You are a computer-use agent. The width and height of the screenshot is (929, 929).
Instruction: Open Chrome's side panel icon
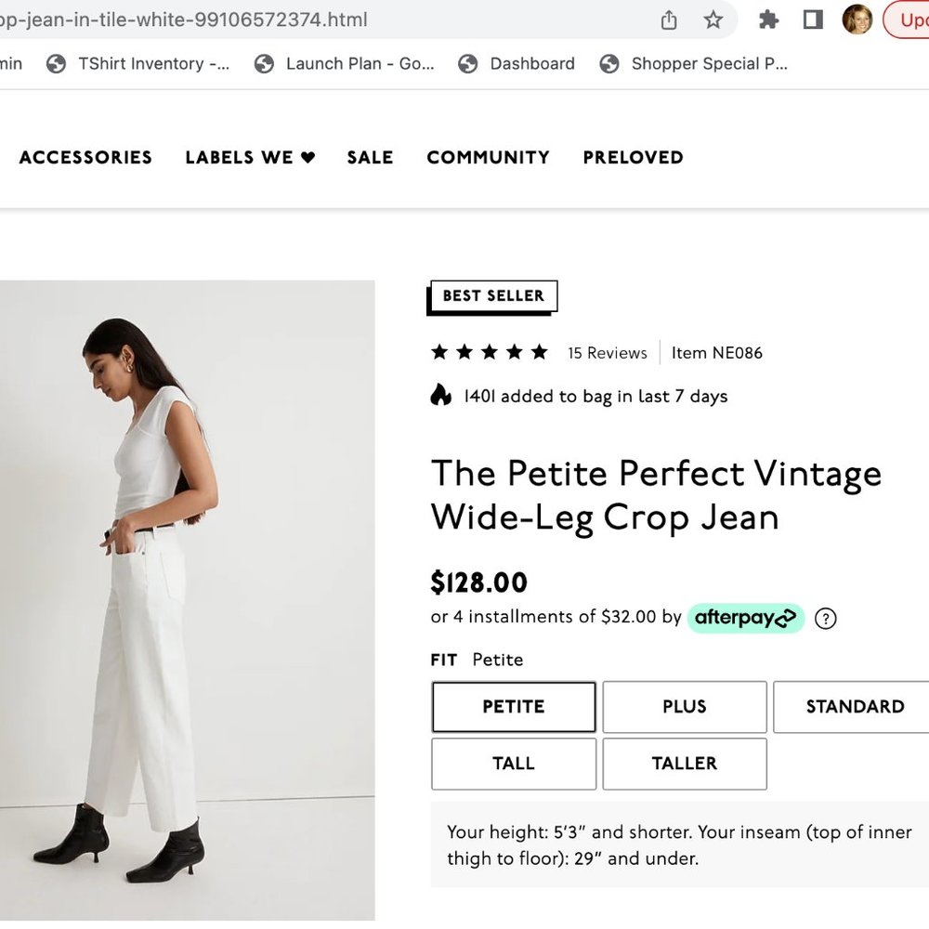click(x=813, y=19)
